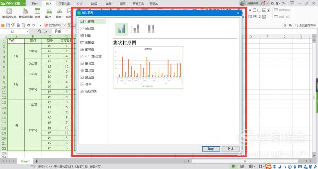Open Name Box dropdown showing A1
Image resolution: width=318 pixels, height=169 pixels.
[x=28, y=32]
